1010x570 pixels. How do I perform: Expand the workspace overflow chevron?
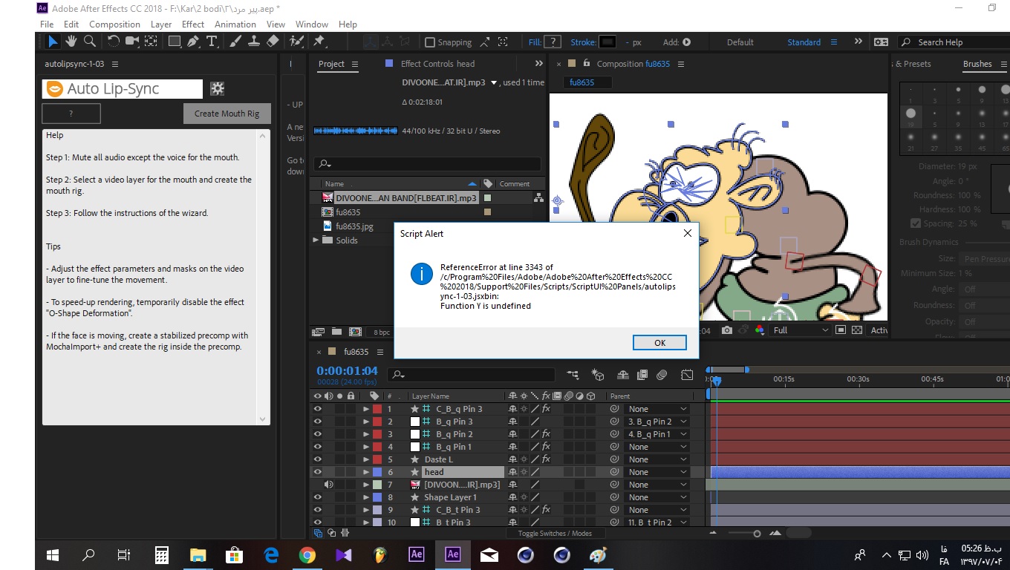pyautogui.click(x=858, y=42)
